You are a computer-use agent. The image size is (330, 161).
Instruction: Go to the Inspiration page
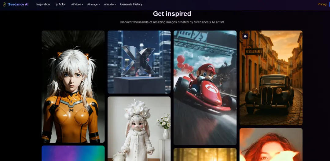(x=43, y=4)
